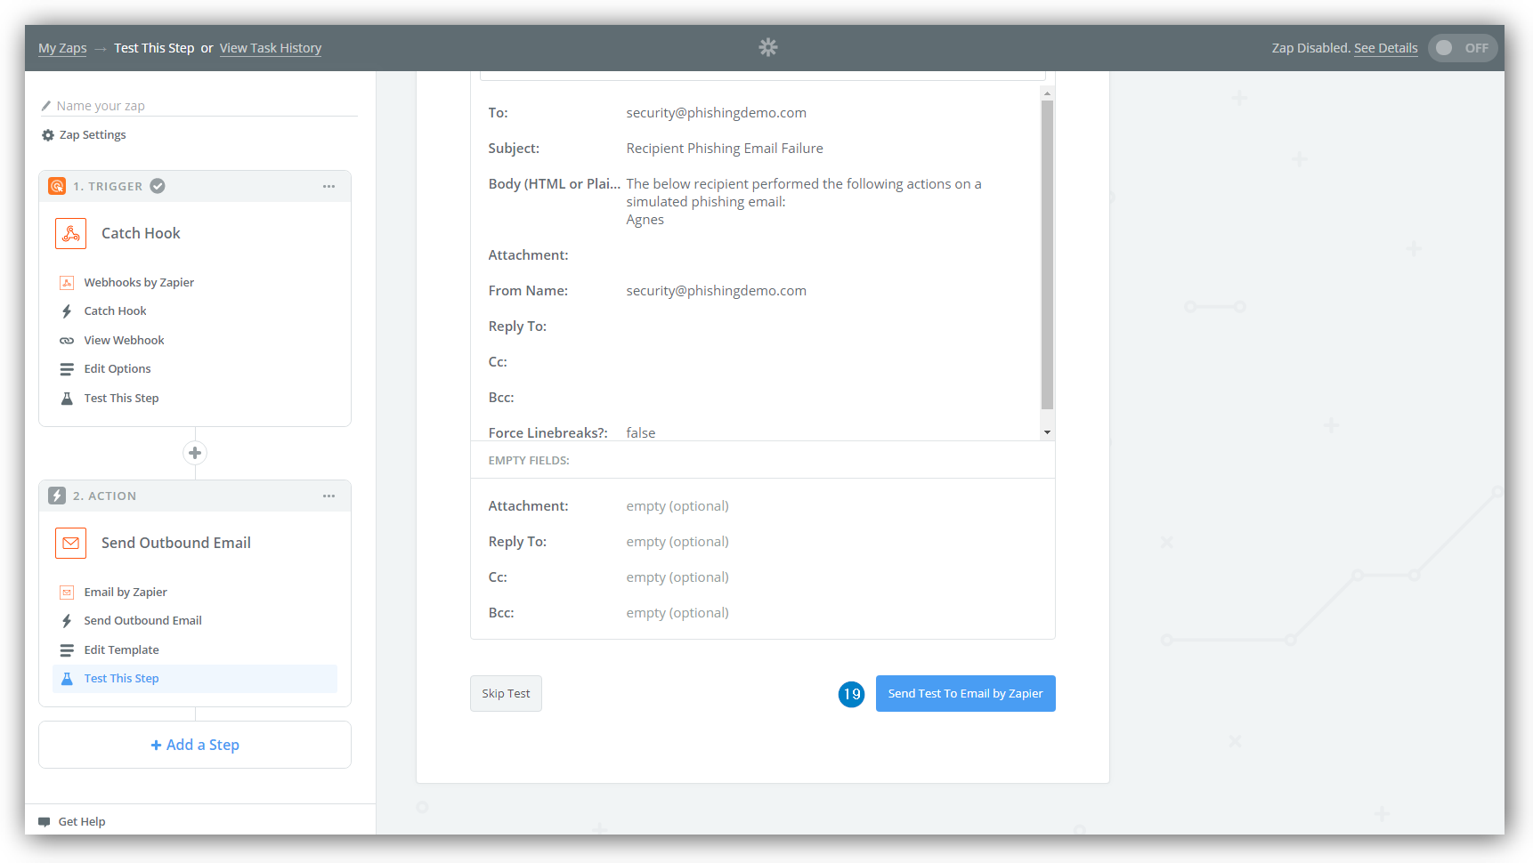1533x863 pixels.
Task: Click Add a Step button
Action: 195,745
